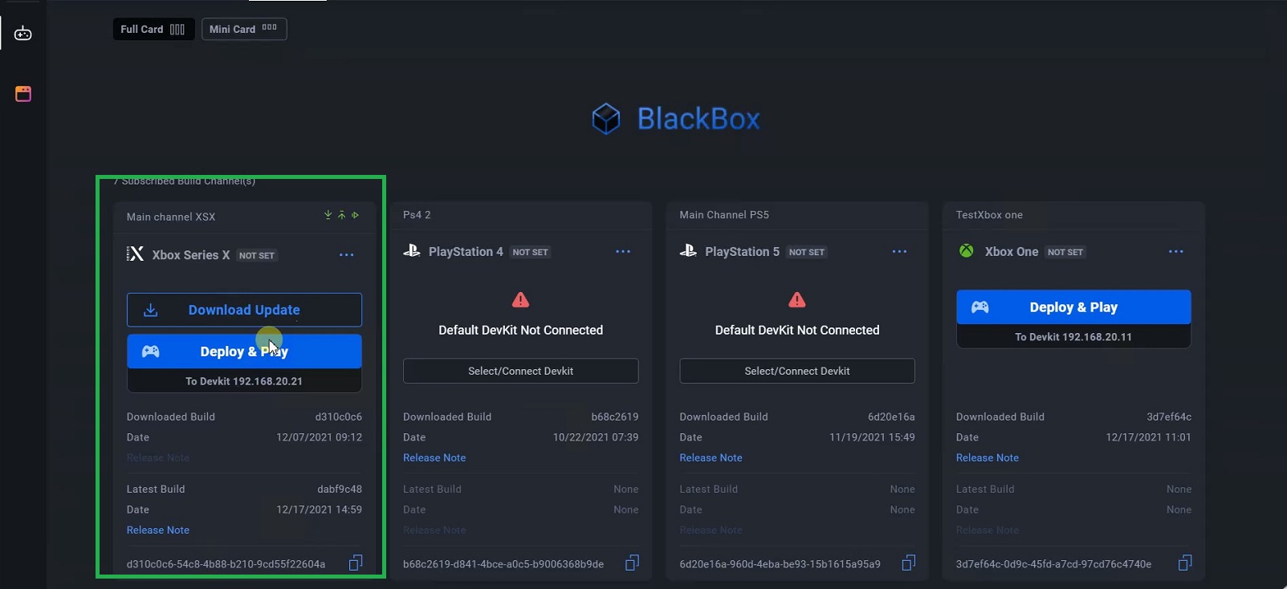The width and height of the screenshot is (1287, 589).
Task: Deploy & Play to Devkit 192.168.20.21
Action: [x=244, y=351]
